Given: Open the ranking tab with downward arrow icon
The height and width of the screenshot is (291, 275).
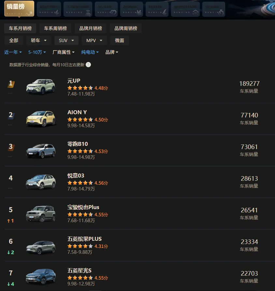Looking at the screenshot, I should [157, 9].
